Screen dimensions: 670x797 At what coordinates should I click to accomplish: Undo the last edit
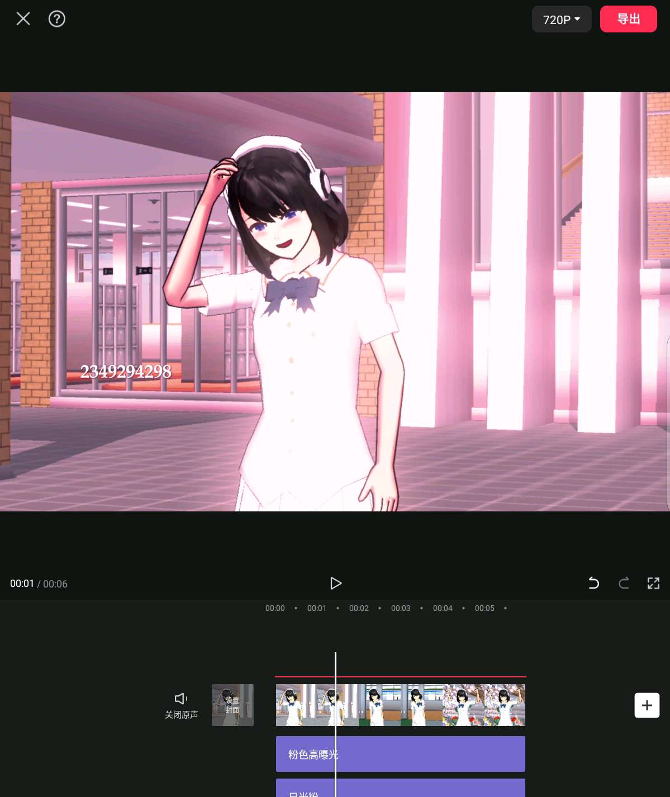point(593,583)
